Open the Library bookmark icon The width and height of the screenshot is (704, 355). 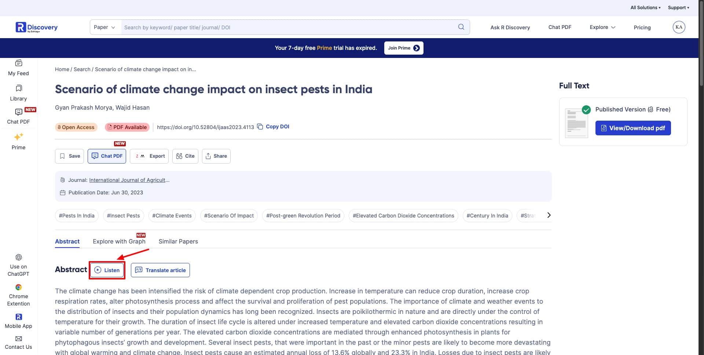point(19,88)
